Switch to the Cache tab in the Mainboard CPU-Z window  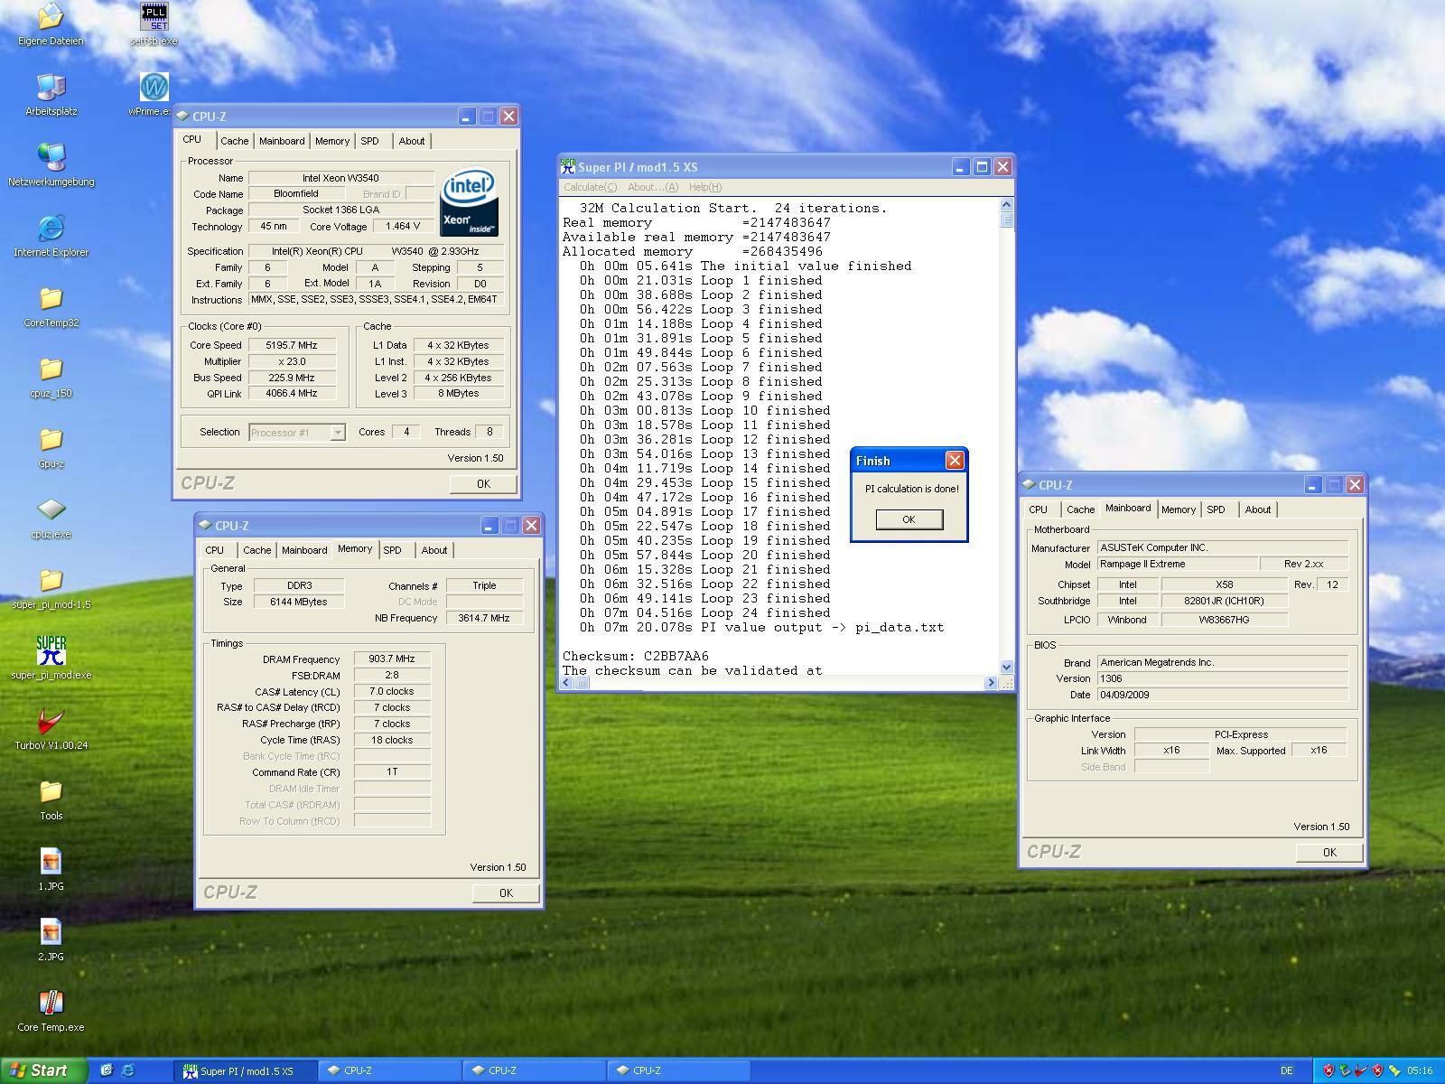pyautogui.click(x=1080, y=509)
